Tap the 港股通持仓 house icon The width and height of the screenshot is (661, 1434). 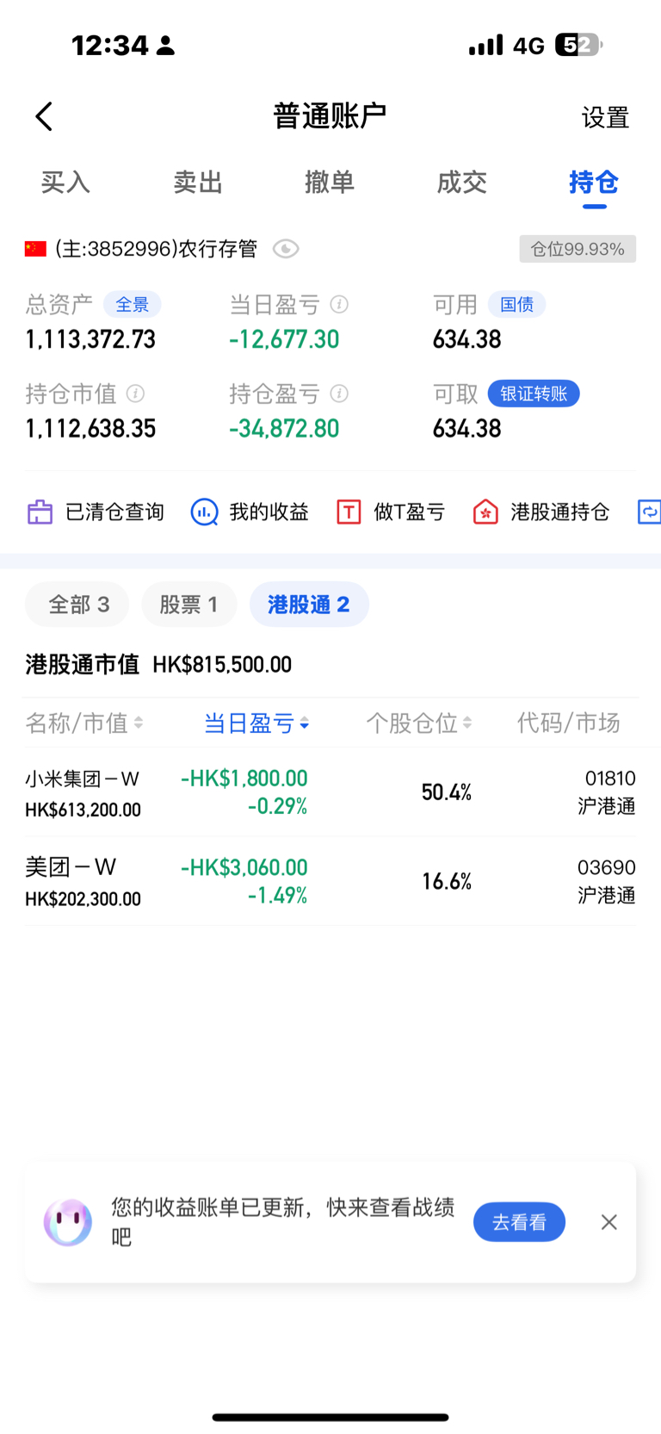pyautogui.click(x=485, y=512)
